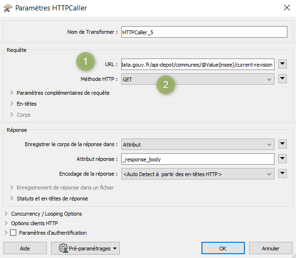Viewport: 296px width, 258px height.
Task: Open the Enregistrer le corps Attribut dropdown
Action: [x=198, y=144]
